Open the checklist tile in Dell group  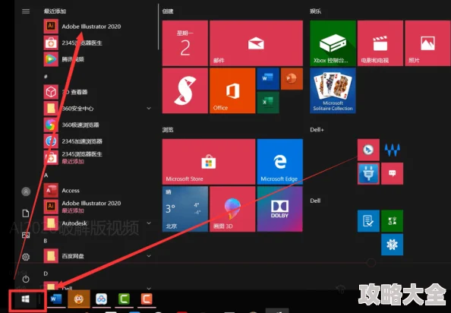coord(368,221)
